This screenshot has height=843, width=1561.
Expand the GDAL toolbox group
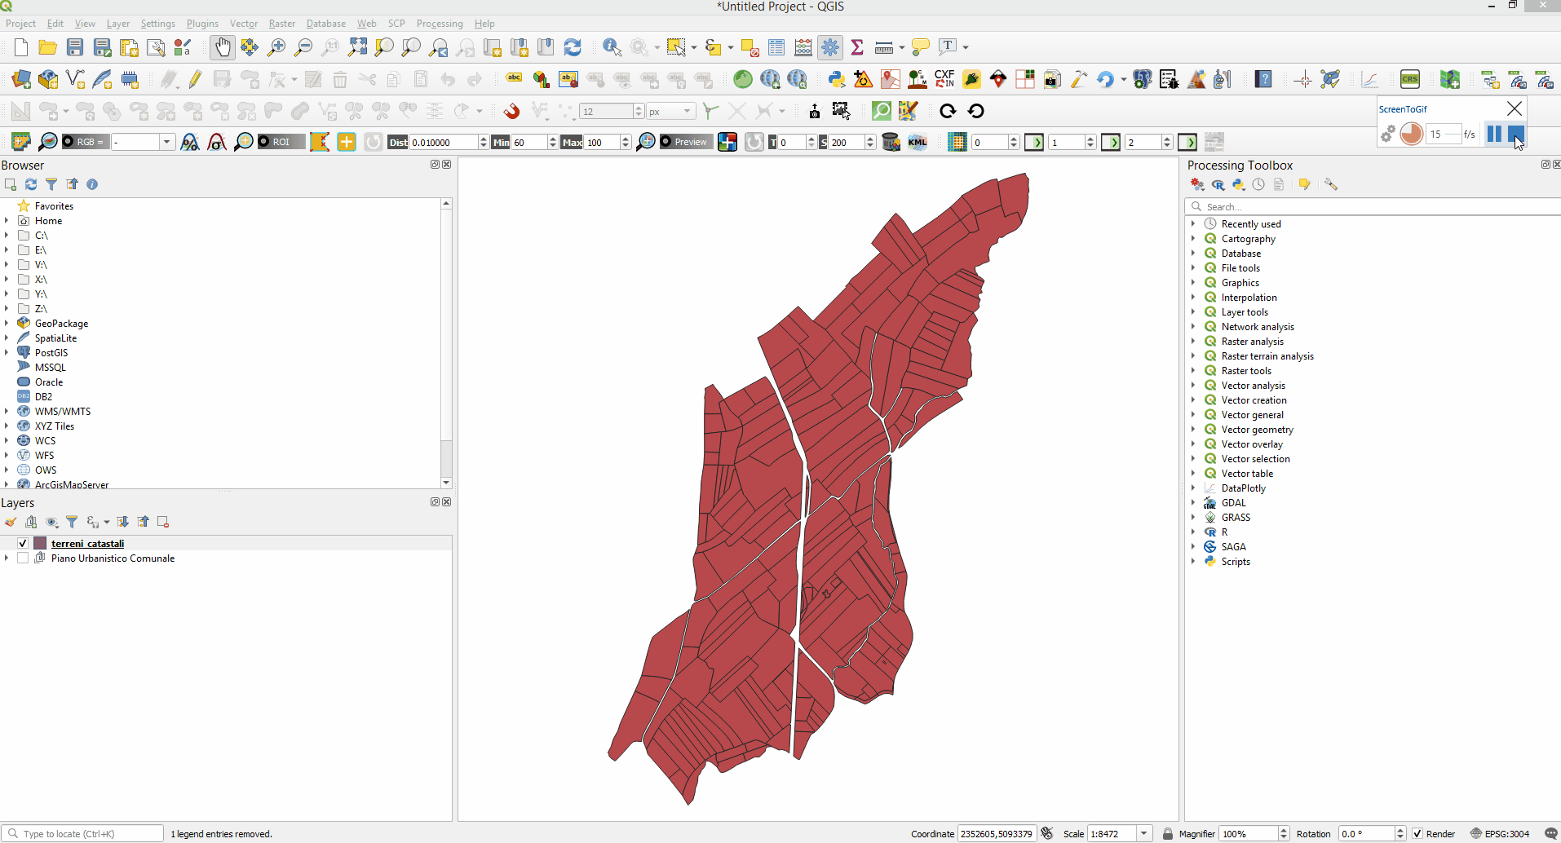(x=1193, y=503)
